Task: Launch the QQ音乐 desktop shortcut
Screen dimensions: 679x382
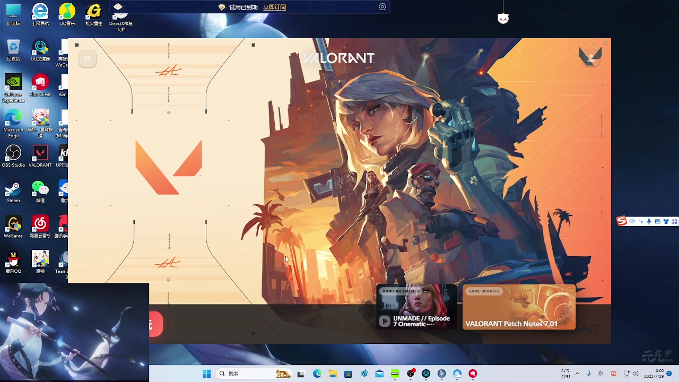Action: click(67, 15)
